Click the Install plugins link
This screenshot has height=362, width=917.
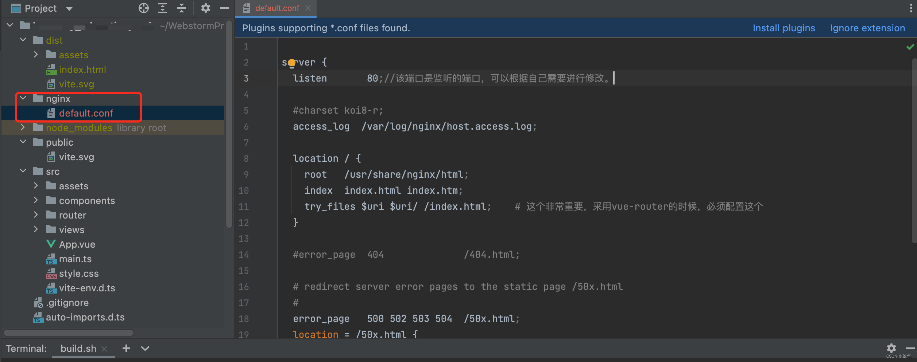coord(784,28)
